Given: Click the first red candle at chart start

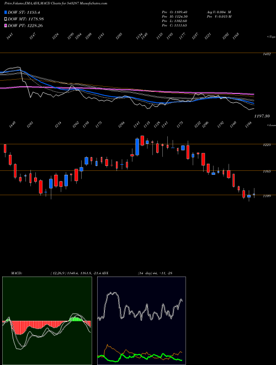Looking at the screenshot, I should coord(5,148).
